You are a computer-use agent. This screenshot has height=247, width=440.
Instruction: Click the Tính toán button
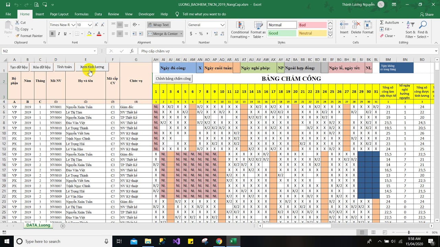click(x=64, y=67)
